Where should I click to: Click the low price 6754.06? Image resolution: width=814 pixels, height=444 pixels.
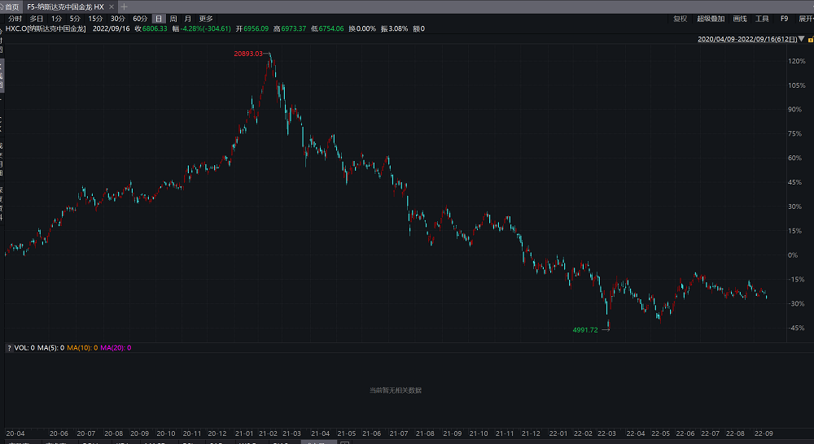pos(331,28)
